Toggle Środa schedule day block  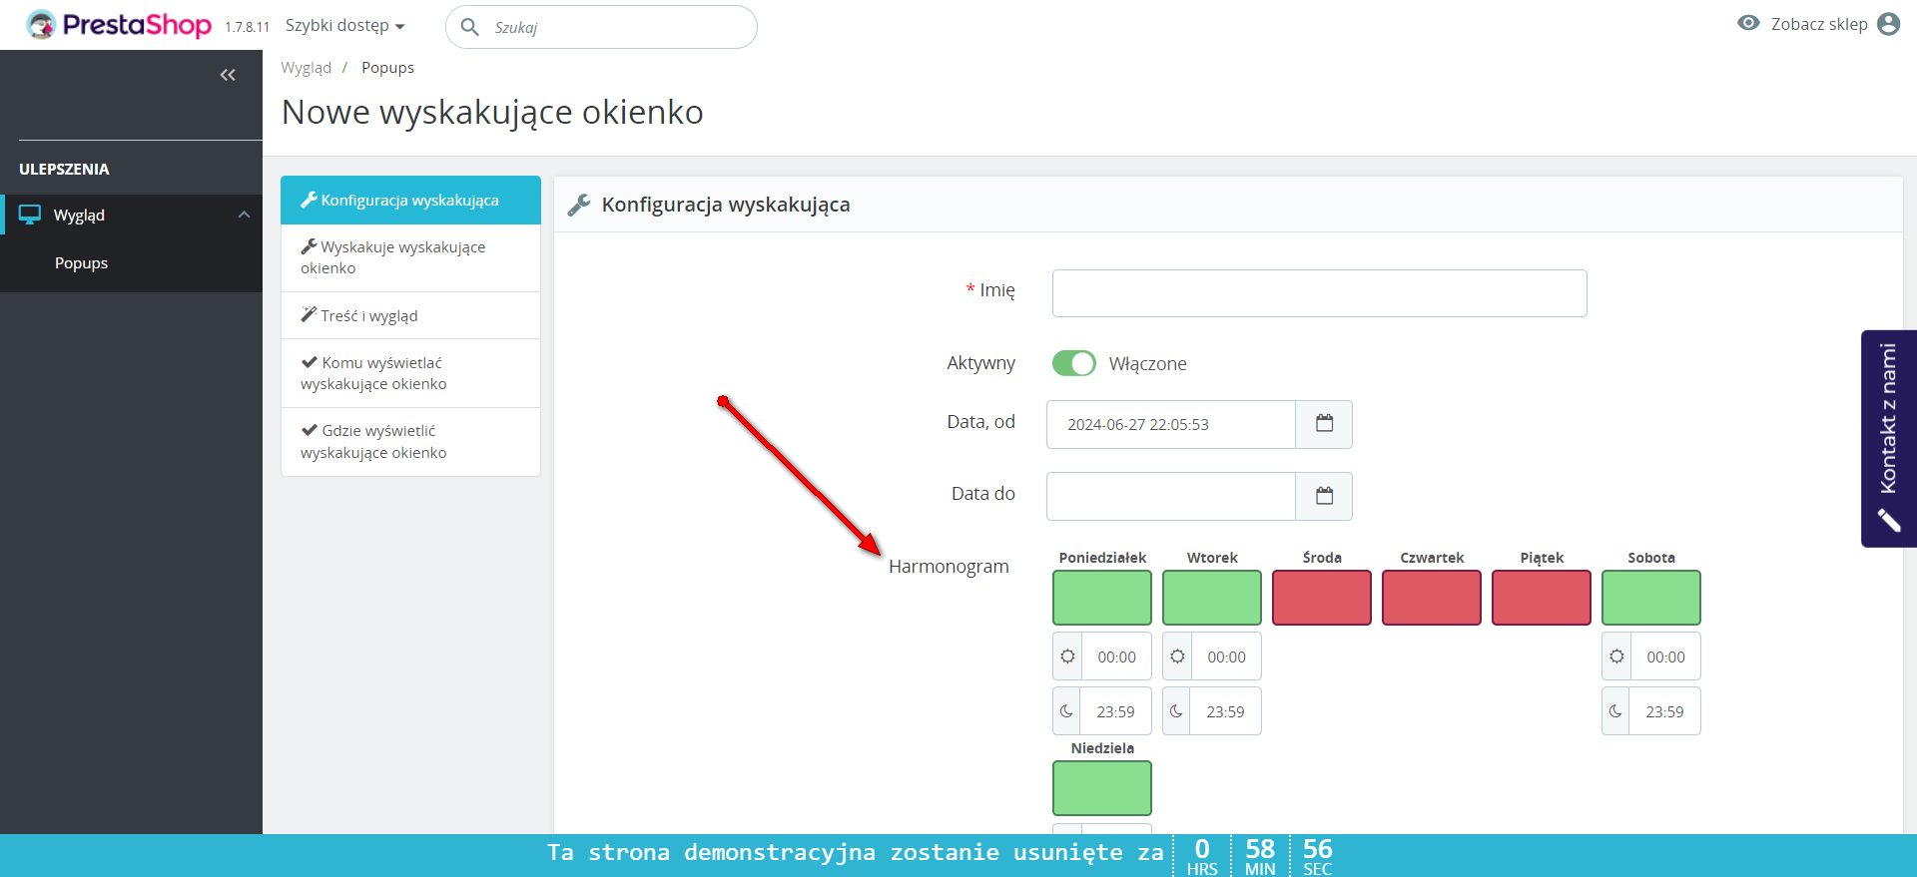tap(1322, 598)
